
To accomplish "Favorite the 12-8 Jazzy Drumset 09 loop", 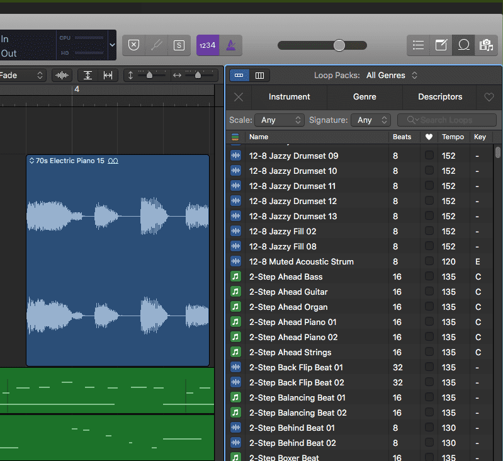I will pos(429,156).
